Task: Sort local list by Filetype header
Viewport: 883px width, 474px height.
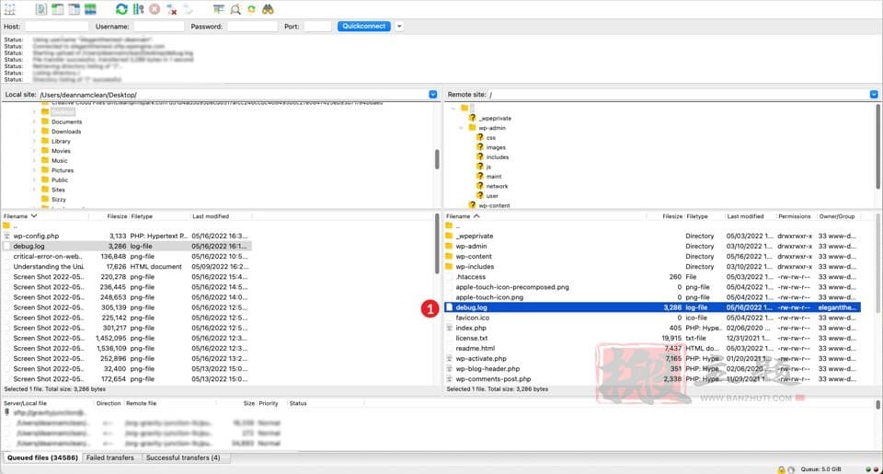Action: tap(142, 216)
